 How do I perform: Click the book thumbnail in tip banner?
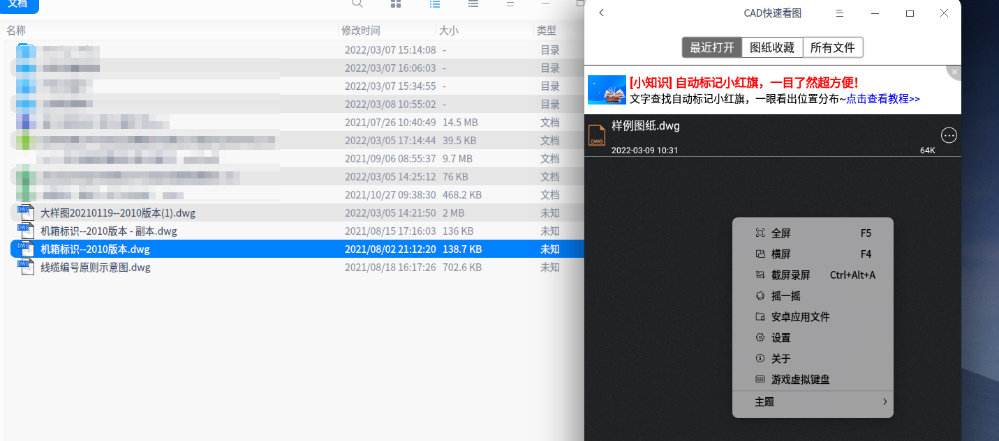607,90
